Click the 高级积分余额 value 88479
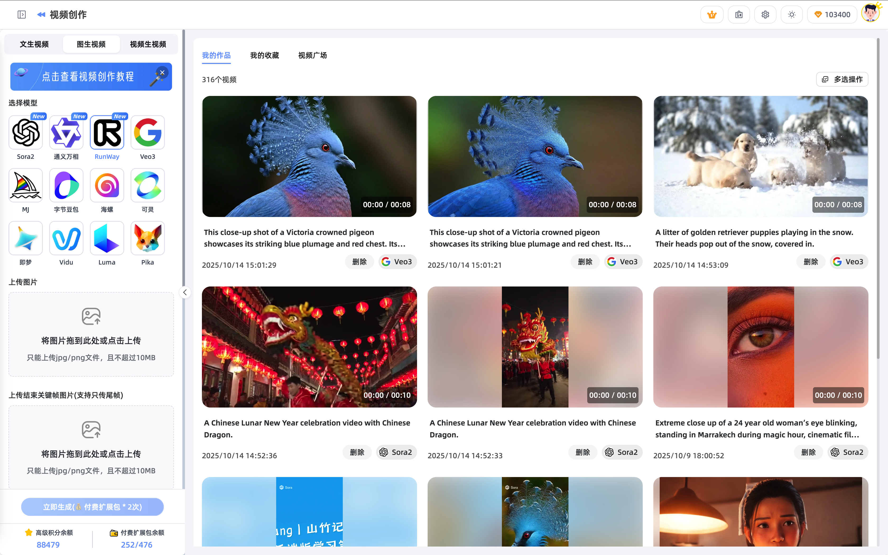The image size is (888, 555). [48, 545]
